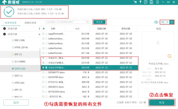Check the LegalPortraitN... file checkbox
This screenshot has height=109, width=178.
43,34
